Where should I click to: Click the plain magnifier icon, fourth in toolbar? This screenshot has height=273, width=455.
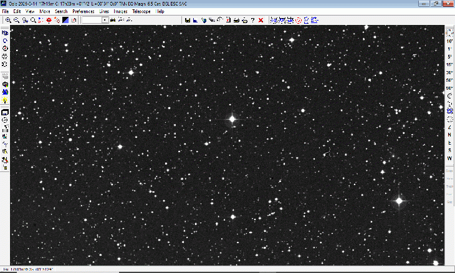pos(33,20)
